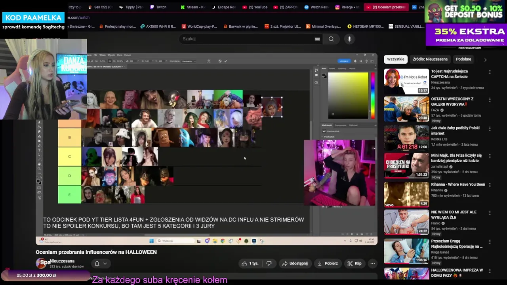Click the on-screen keyboard icon in Szukaj field

317,39
